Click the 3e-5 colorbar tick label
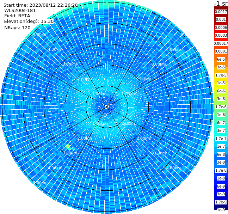Screen dimensions: 228x214 pos(221,67)
